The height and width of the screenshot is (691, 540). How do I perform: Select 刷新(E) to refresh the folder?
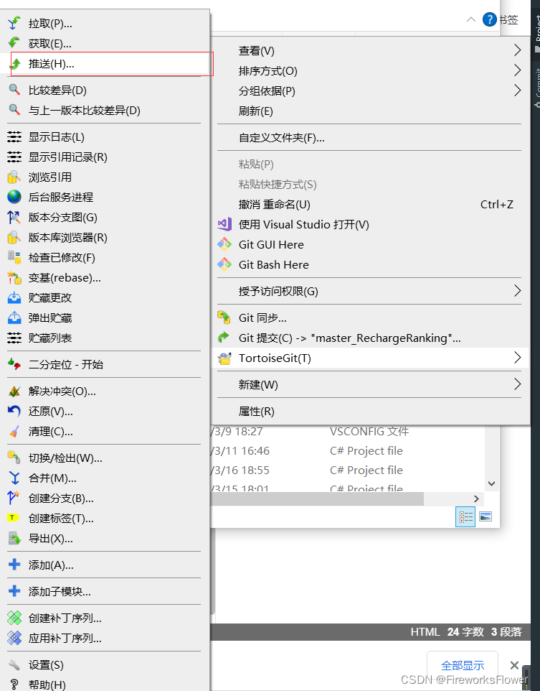coord(370,111)
